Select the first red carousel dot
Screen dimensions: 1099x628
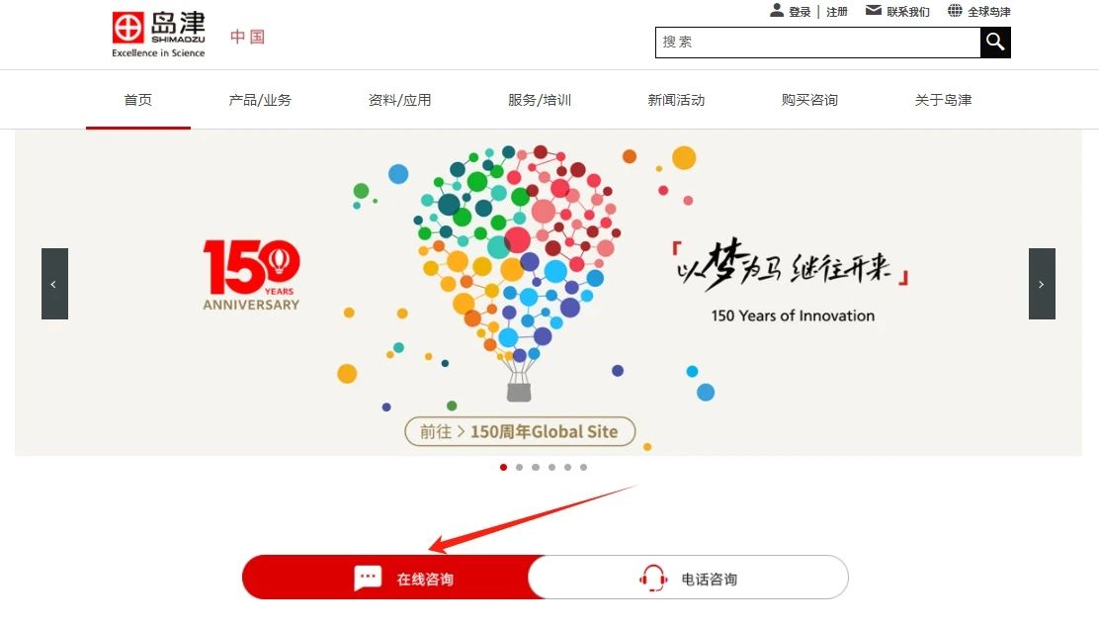click(x=503, y=468)
